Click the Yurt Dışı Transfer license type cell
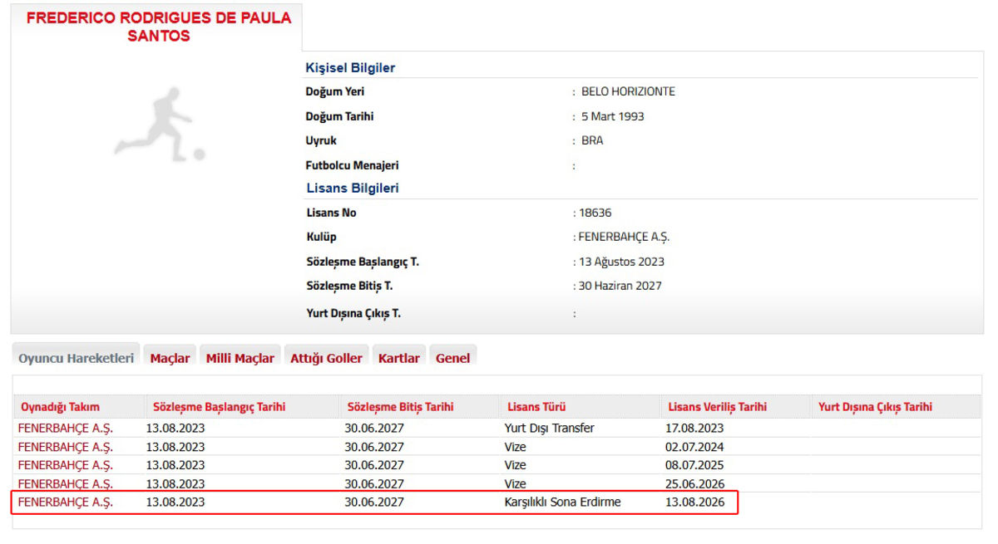998x544 pixels. pos(549,429)
